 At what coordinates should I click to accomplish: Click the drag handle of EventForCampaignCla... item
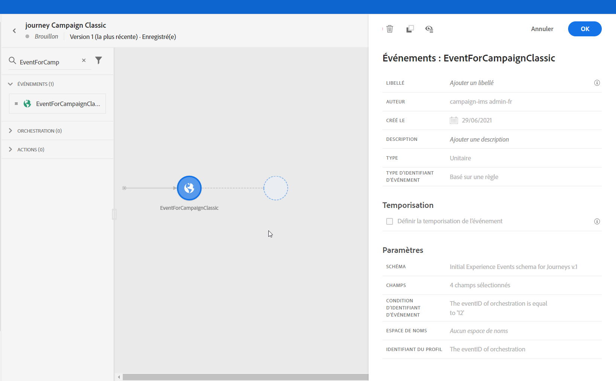coord(16,104)
